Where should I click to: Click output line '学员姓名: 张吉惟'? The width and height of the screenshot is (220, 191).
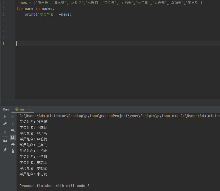(33, 122)
